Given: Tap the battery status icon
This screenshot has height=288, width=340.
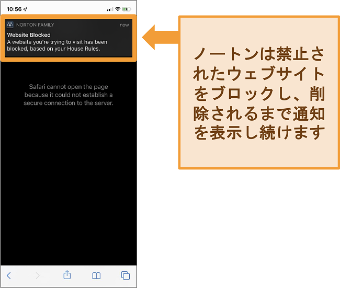Looking at the screenshot, I should coord(127,9).
